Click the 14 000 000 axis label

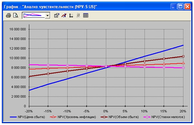(x=18, y=39)
